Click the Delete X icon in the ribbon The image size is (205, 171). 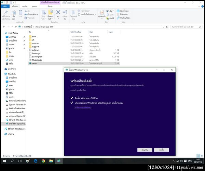click(58, 12)
